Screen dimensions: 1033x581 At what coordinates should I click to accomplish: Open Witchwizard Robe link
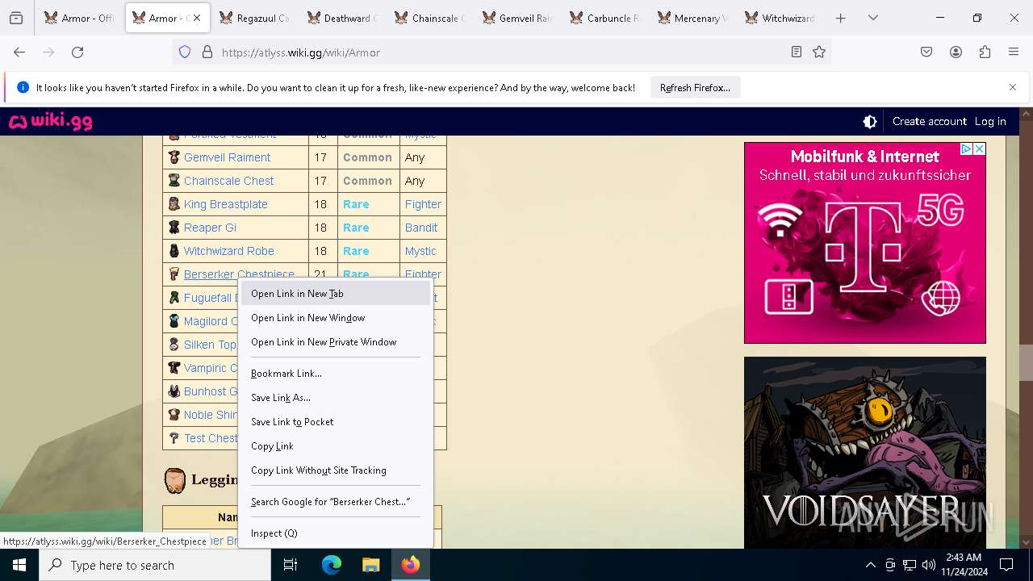(x=228, y=251)
